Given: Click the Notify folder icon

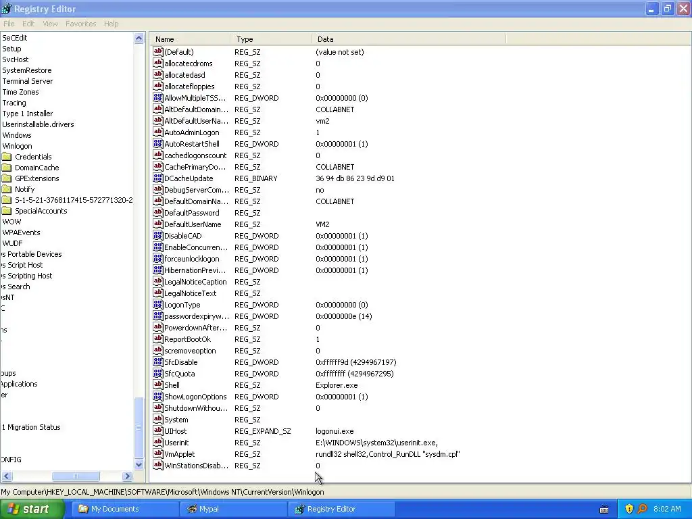Looking at the screenshot, I should click(x=7, y=189).
